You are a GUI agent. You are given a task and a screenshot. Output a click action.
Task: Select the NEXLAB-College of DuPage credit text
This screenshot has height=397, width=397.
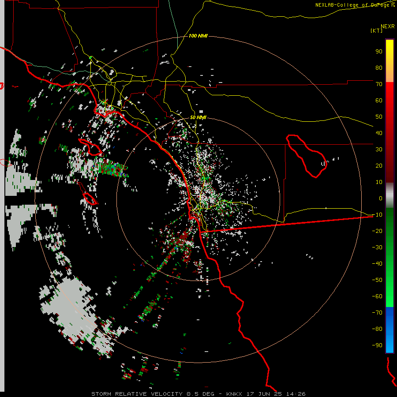pyautogui.click(x=355, y=5)
